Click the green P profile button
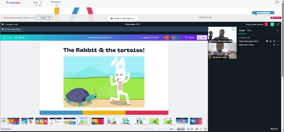284x132 pixels. [272, 24]
